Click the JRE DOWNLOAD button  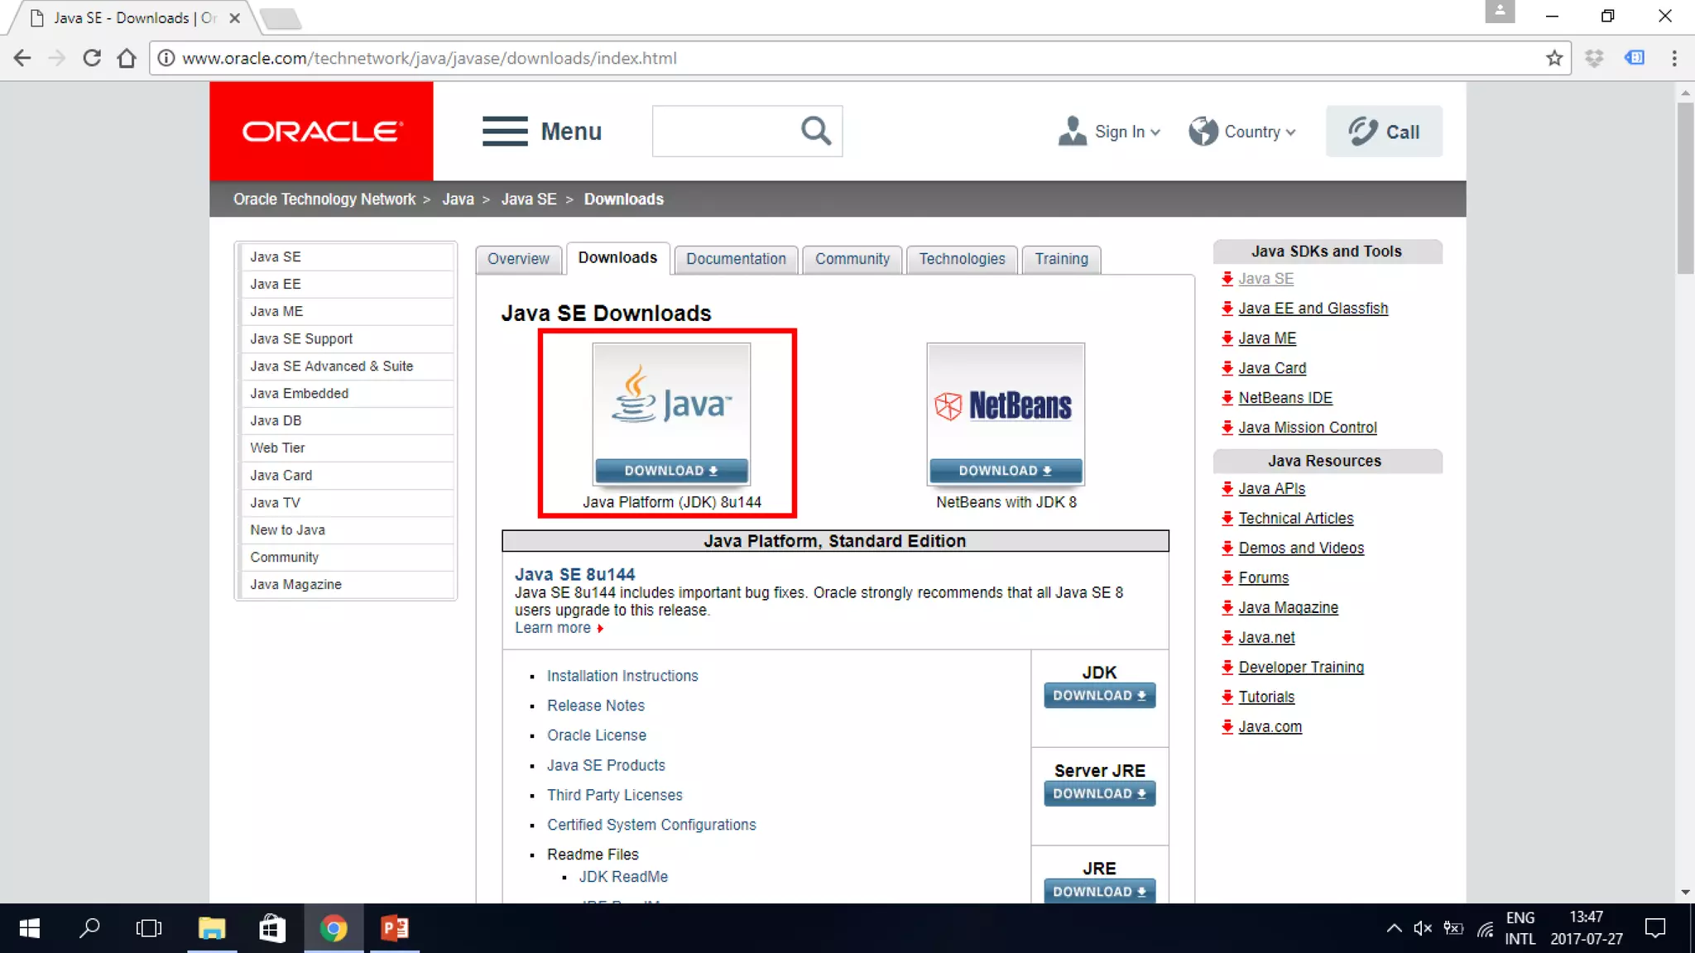point(1099,892)
